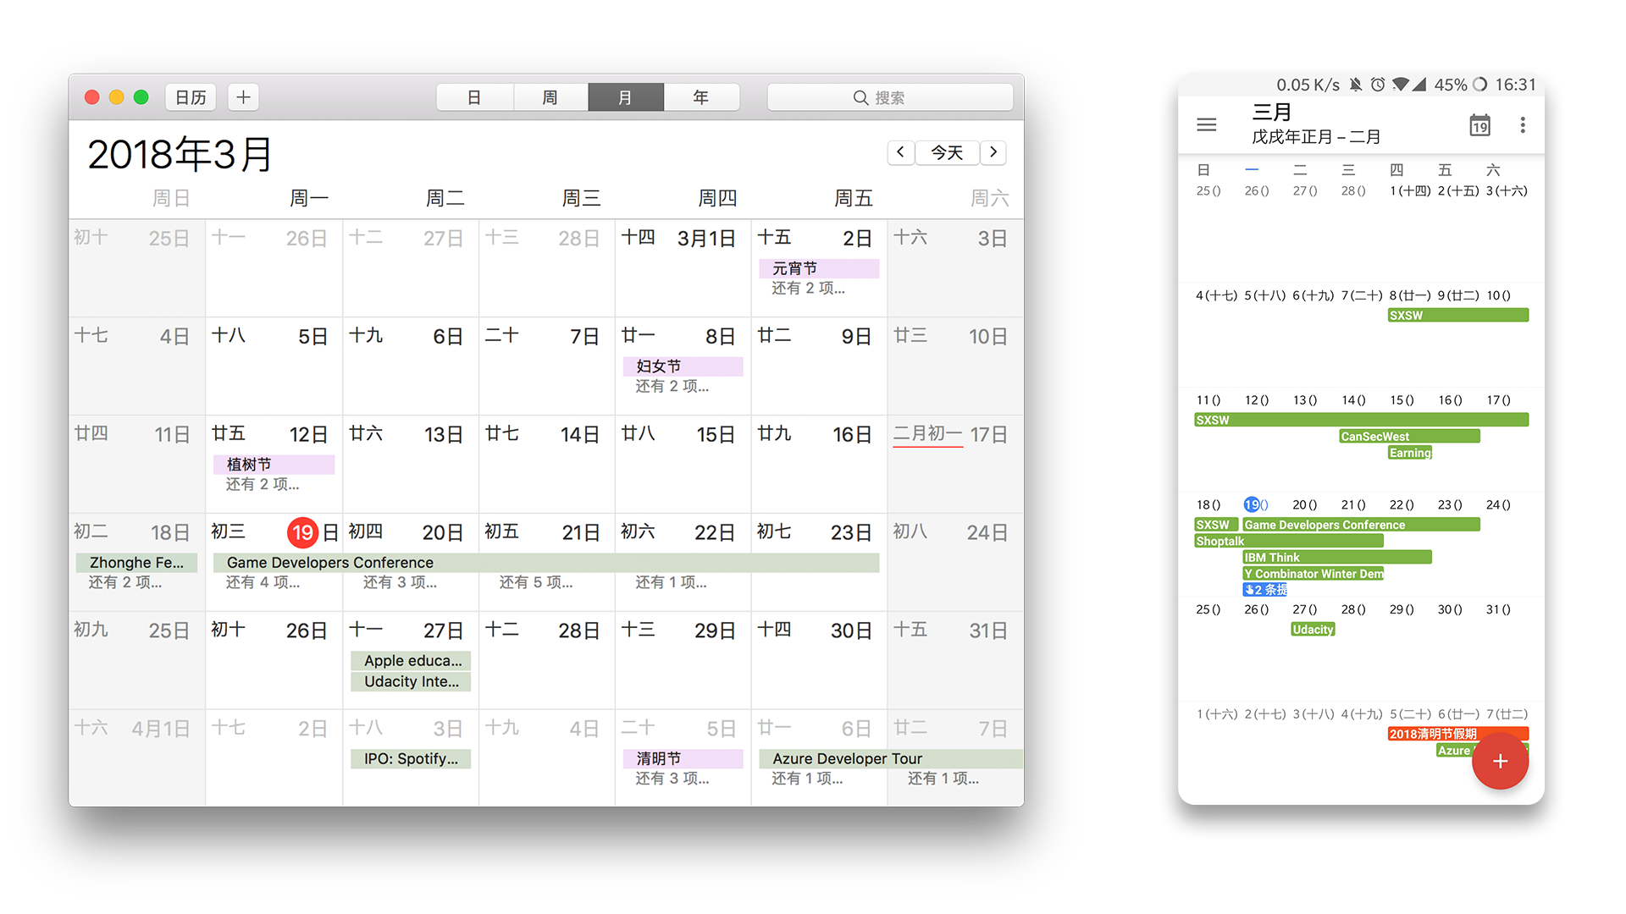1626x914 pixels.
Task: Open the Azure event on phone calendar
Action: 1454,751
